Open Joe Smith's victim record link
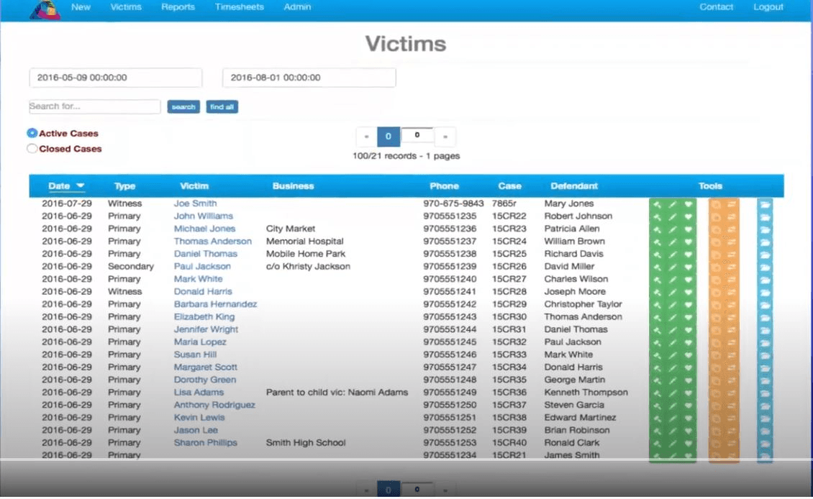Screen dimensions: 813x499 (x=196, y=203)
